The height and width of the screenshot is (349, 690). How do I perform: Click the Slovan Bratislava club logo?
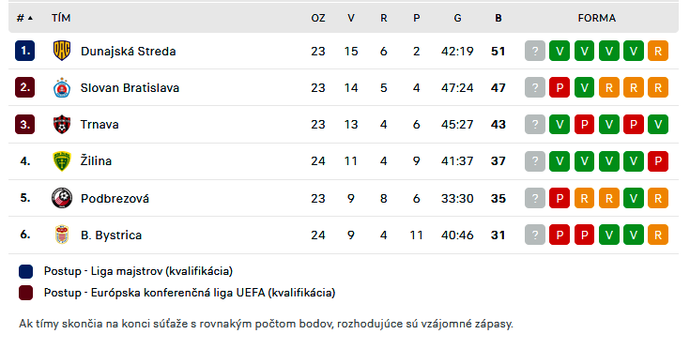pyautogui.click(x=62, y=87)
